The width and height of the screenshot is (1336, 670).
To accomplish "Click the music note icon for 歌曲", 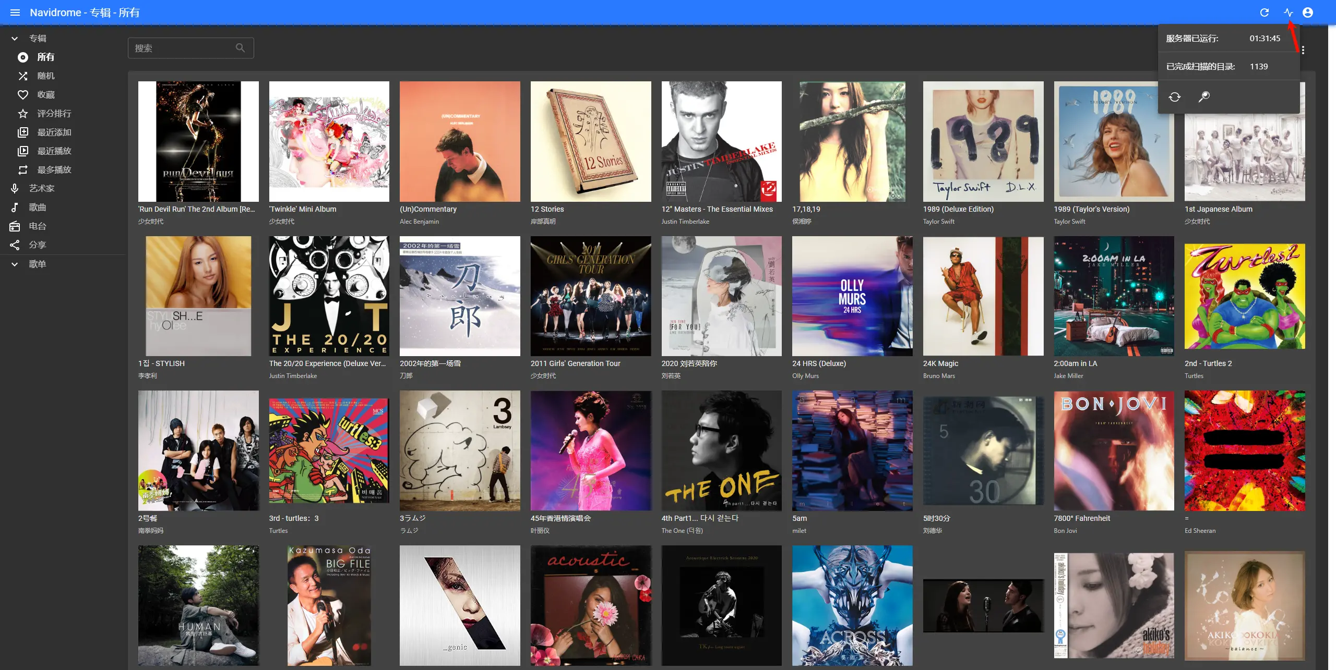I will [x=15, y=208].
